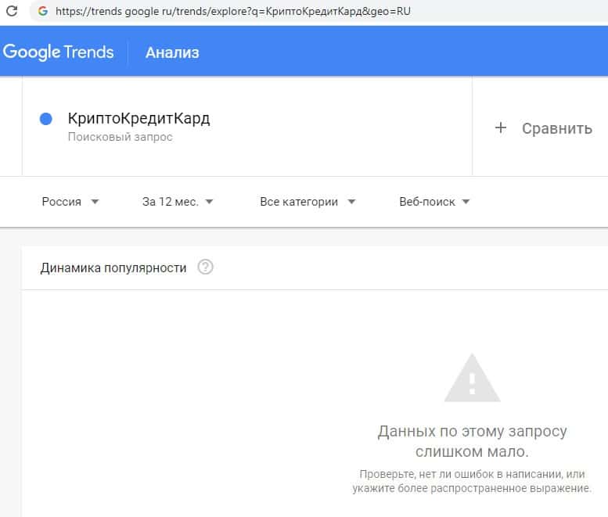This screenshot has height=517, width=608.
Task: Select the URL in the address bar
Action: (235, 12)
